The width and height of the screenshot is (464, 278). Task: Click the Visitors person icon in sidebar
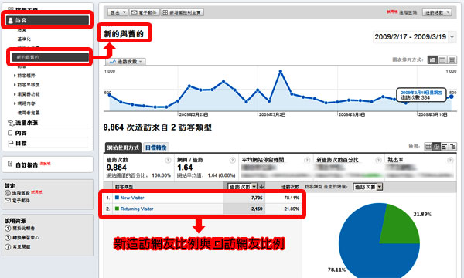pyautogui.click(x=10, y=20)
